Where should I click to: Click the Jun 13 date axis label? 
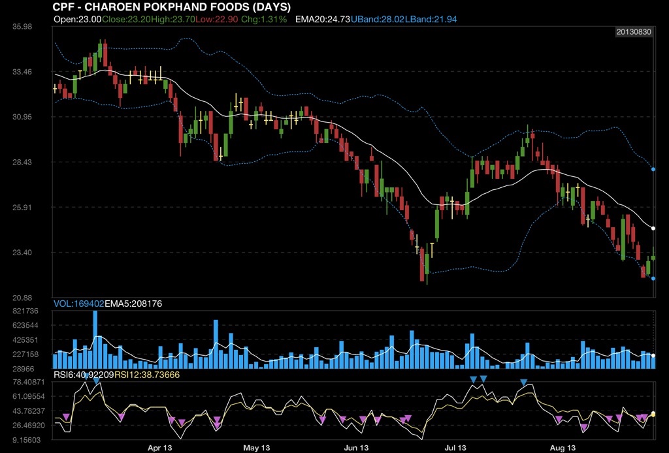(x=356, y=448)
